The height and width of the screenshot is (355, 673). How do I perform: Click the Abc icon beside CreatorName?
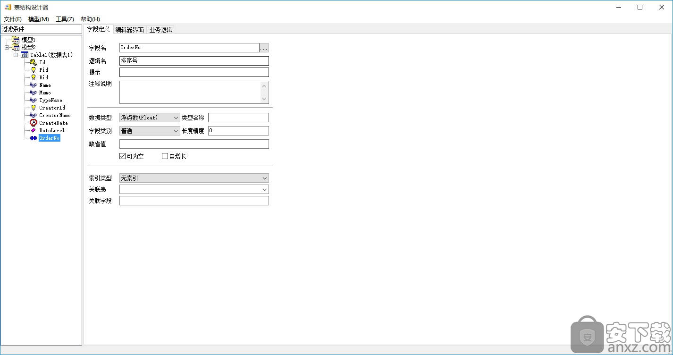[x=33, y=115]
